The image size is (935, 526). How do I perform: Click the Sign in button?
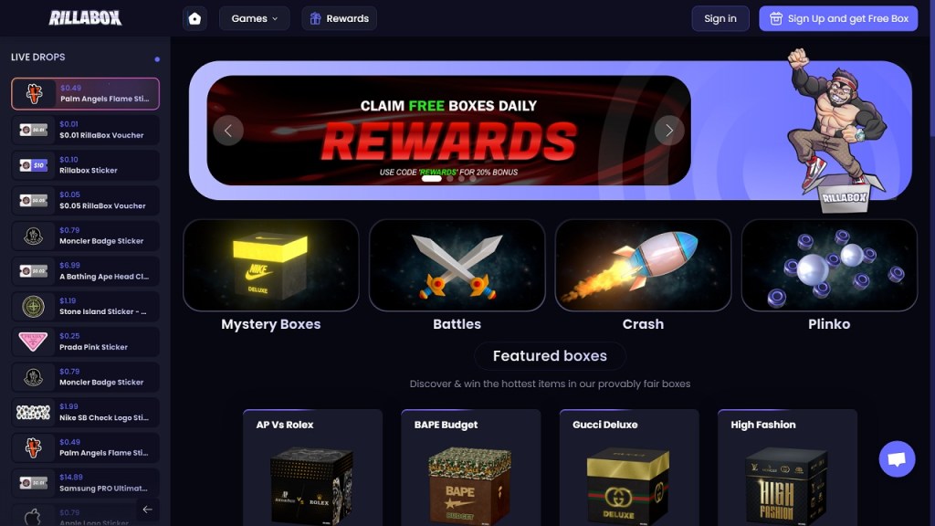coord(720,18)
